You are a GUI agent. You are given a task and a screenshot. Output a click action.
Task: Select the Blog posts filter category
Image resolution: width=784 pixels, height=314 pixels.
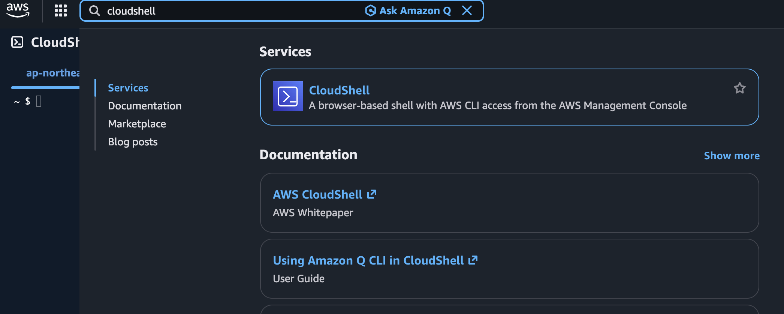[x=133, y=142]
